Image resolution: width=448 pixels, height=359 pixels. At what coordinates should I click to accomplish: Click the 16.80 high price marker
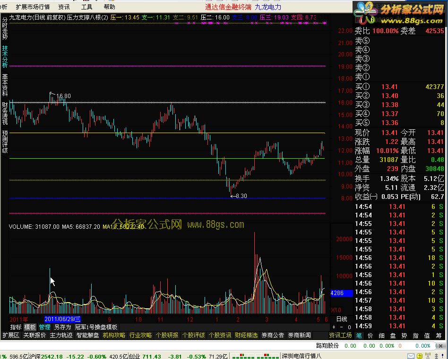tap(63, 96)
